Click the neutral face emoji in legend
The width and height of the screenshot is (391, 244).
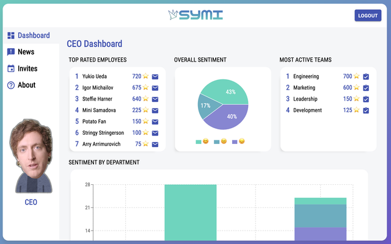coord(224,141)
